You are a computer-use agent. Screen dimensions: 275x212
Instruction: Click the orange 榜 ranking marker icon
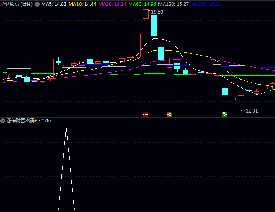169,114
